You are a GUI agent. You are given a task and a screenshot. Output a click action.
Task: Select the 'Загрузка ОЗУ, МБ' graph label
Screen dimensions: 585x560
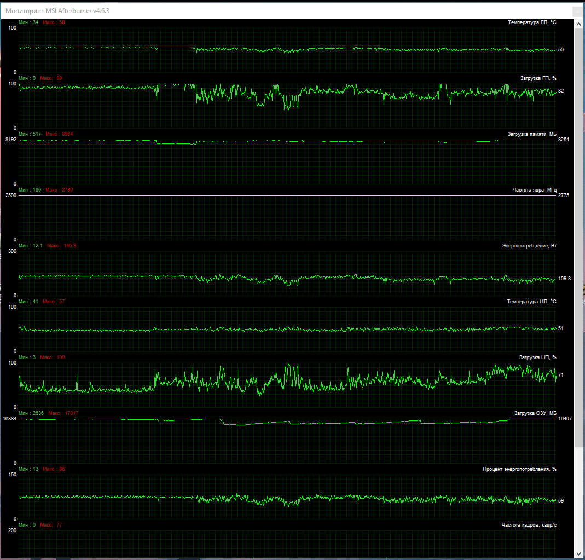(x=535, y=413)
